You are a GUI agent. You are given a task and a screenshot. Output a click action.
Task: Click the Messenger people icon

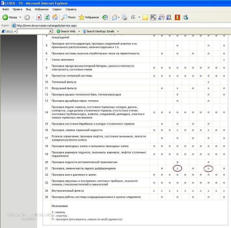point(185,17)
